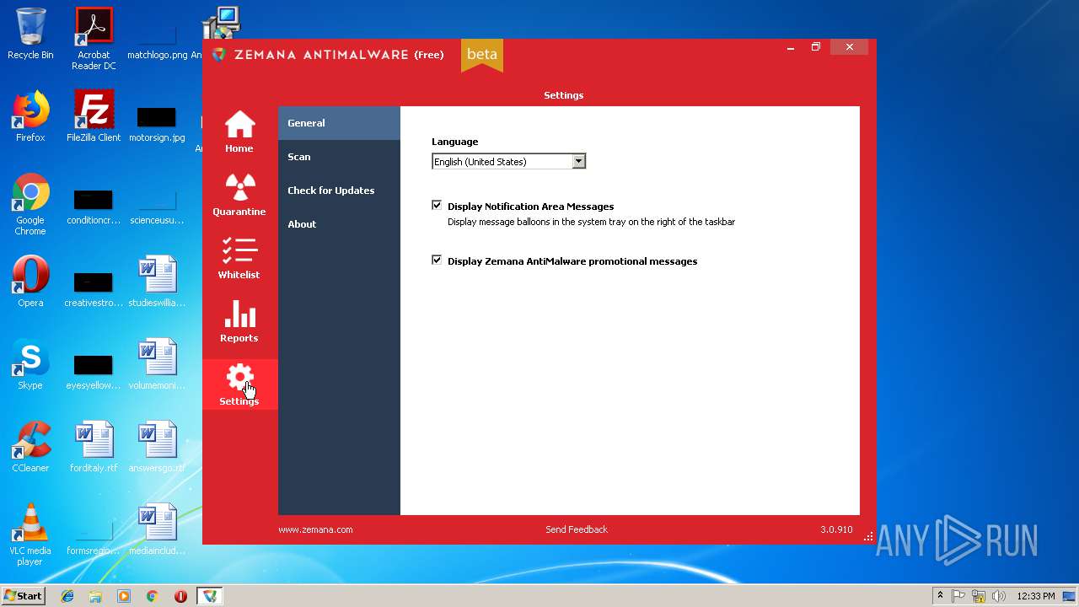
Task: Select the Skype desktop shortcut
Action: [x=30, y=364]
